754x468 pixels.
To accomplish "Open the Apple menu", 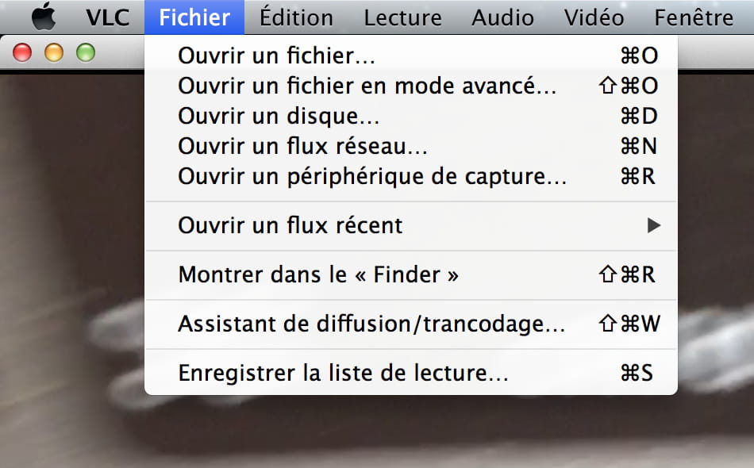I will pyautogui.click(x=44, y=17).
